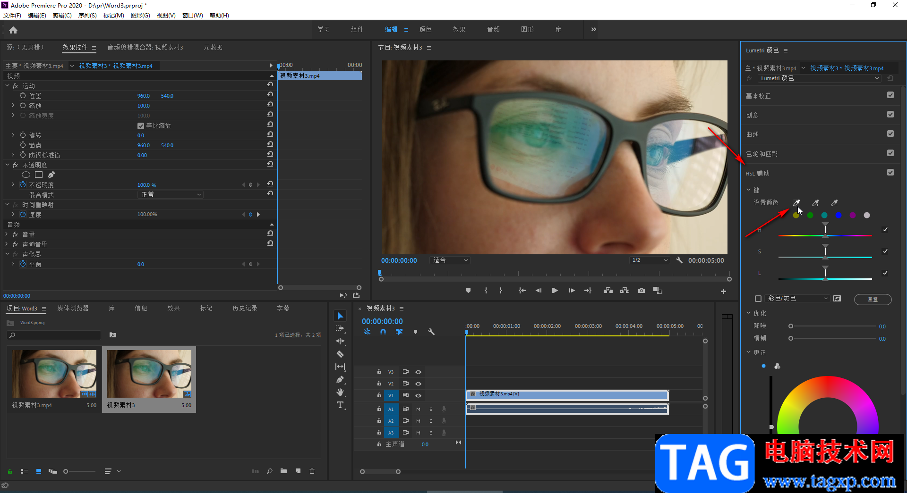Export frame with the camera icon
Image resolution: width=907 pixels, height=493 pixels.
click(642, 291)
